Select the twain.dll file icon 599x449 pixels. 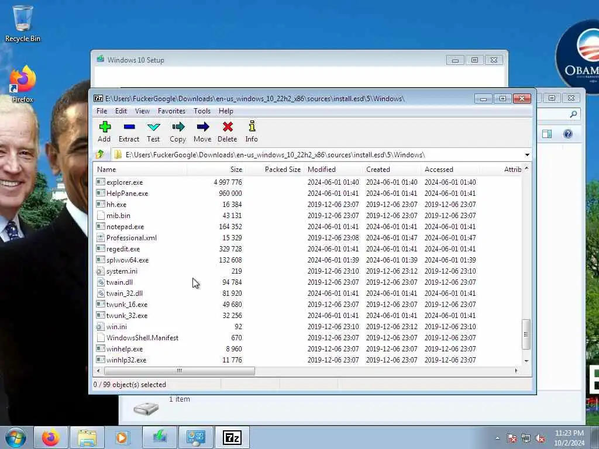[101, 282]
